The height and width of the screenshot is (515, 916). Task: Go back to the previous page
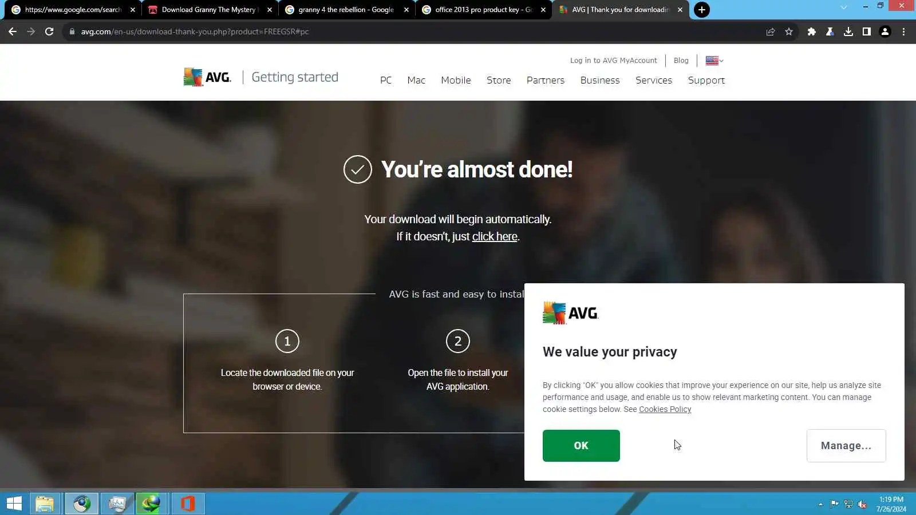point(13,31)
